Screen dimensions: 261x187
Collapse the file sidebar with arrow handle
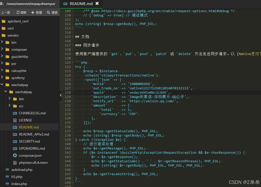[x=61, y=95]
